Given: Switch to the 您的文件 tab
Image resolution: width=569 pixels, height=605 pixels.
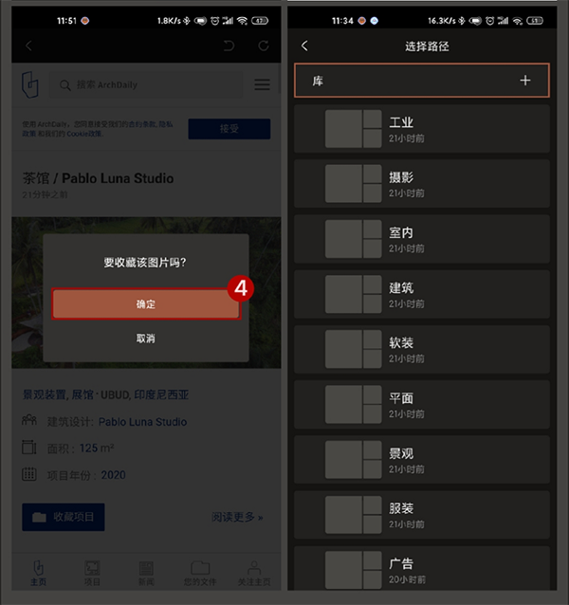Looking at the screenshot, I should (200, 573).
